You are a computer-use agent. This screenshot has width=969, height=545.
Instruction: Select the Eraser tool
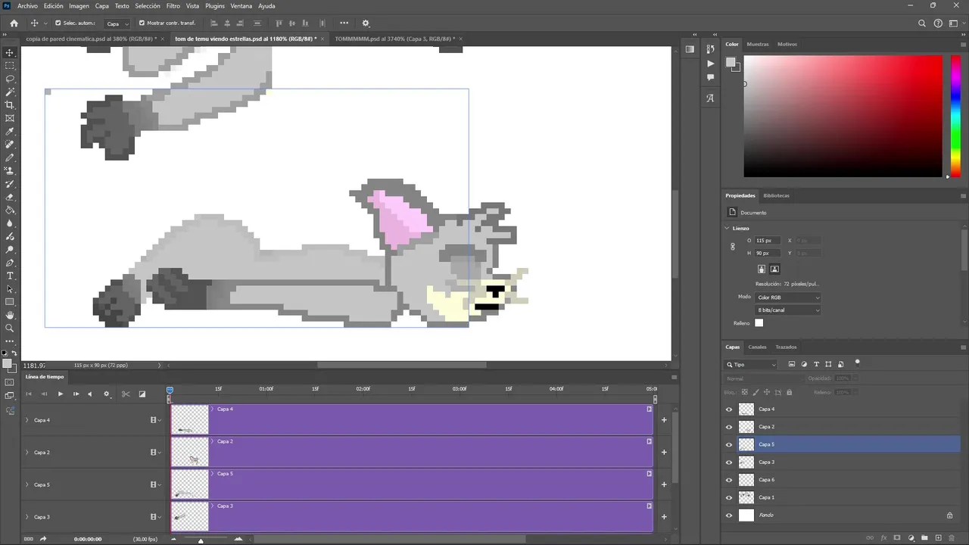click(x=10, y=197)
